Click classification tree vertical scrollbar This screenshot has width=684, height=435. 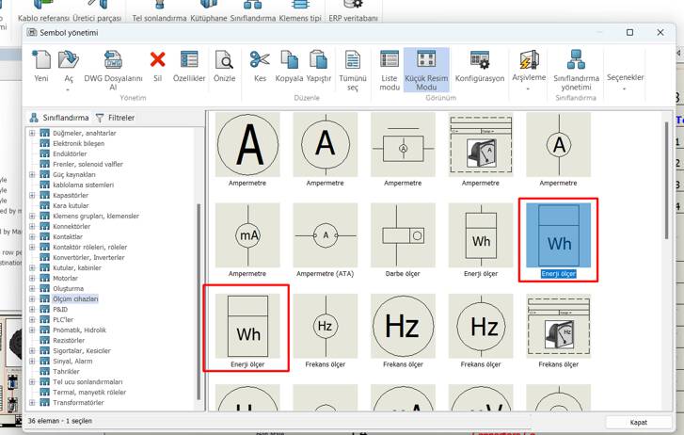pyautogui.click(x=199, y=301)
